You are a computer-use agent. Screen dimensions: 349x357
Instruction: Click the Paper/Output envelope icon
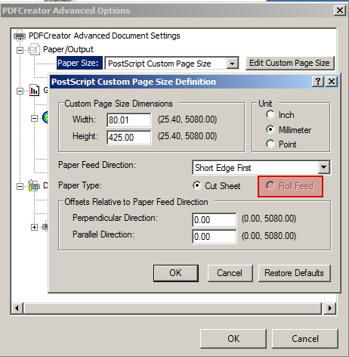tap(34, 49)
